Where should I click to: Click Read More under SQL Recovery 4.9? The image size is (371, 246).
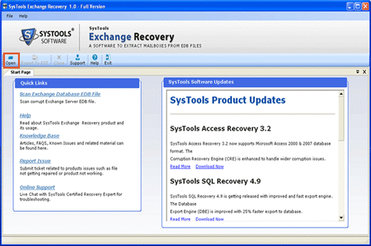pyautogui.click(x=180, y=219)
